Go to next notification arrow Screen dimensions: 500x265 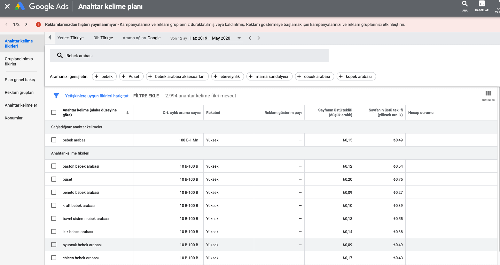26,25
